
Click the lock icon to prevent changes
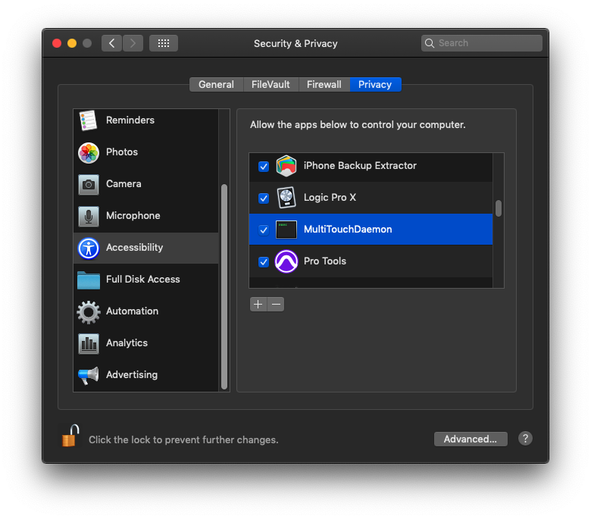coord(70,436)
